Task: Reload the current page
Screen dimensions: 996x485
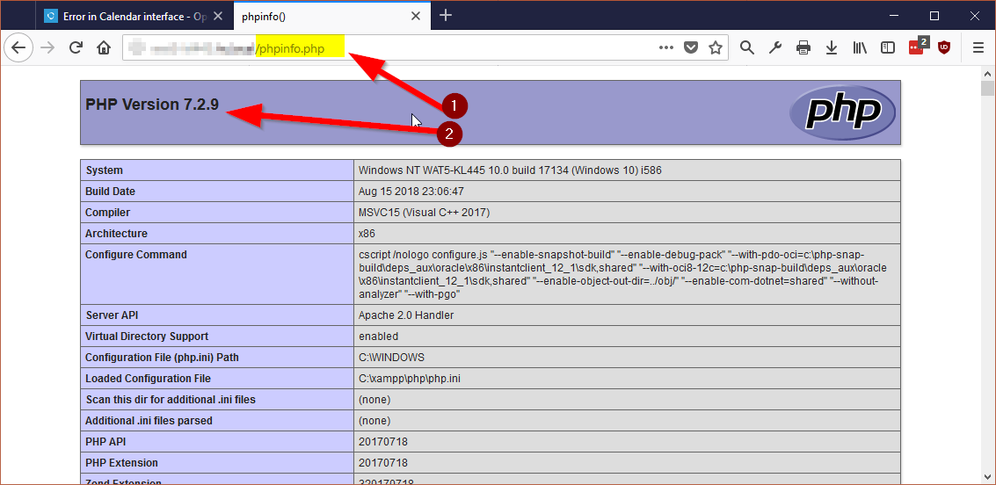Action: [76, 47]
